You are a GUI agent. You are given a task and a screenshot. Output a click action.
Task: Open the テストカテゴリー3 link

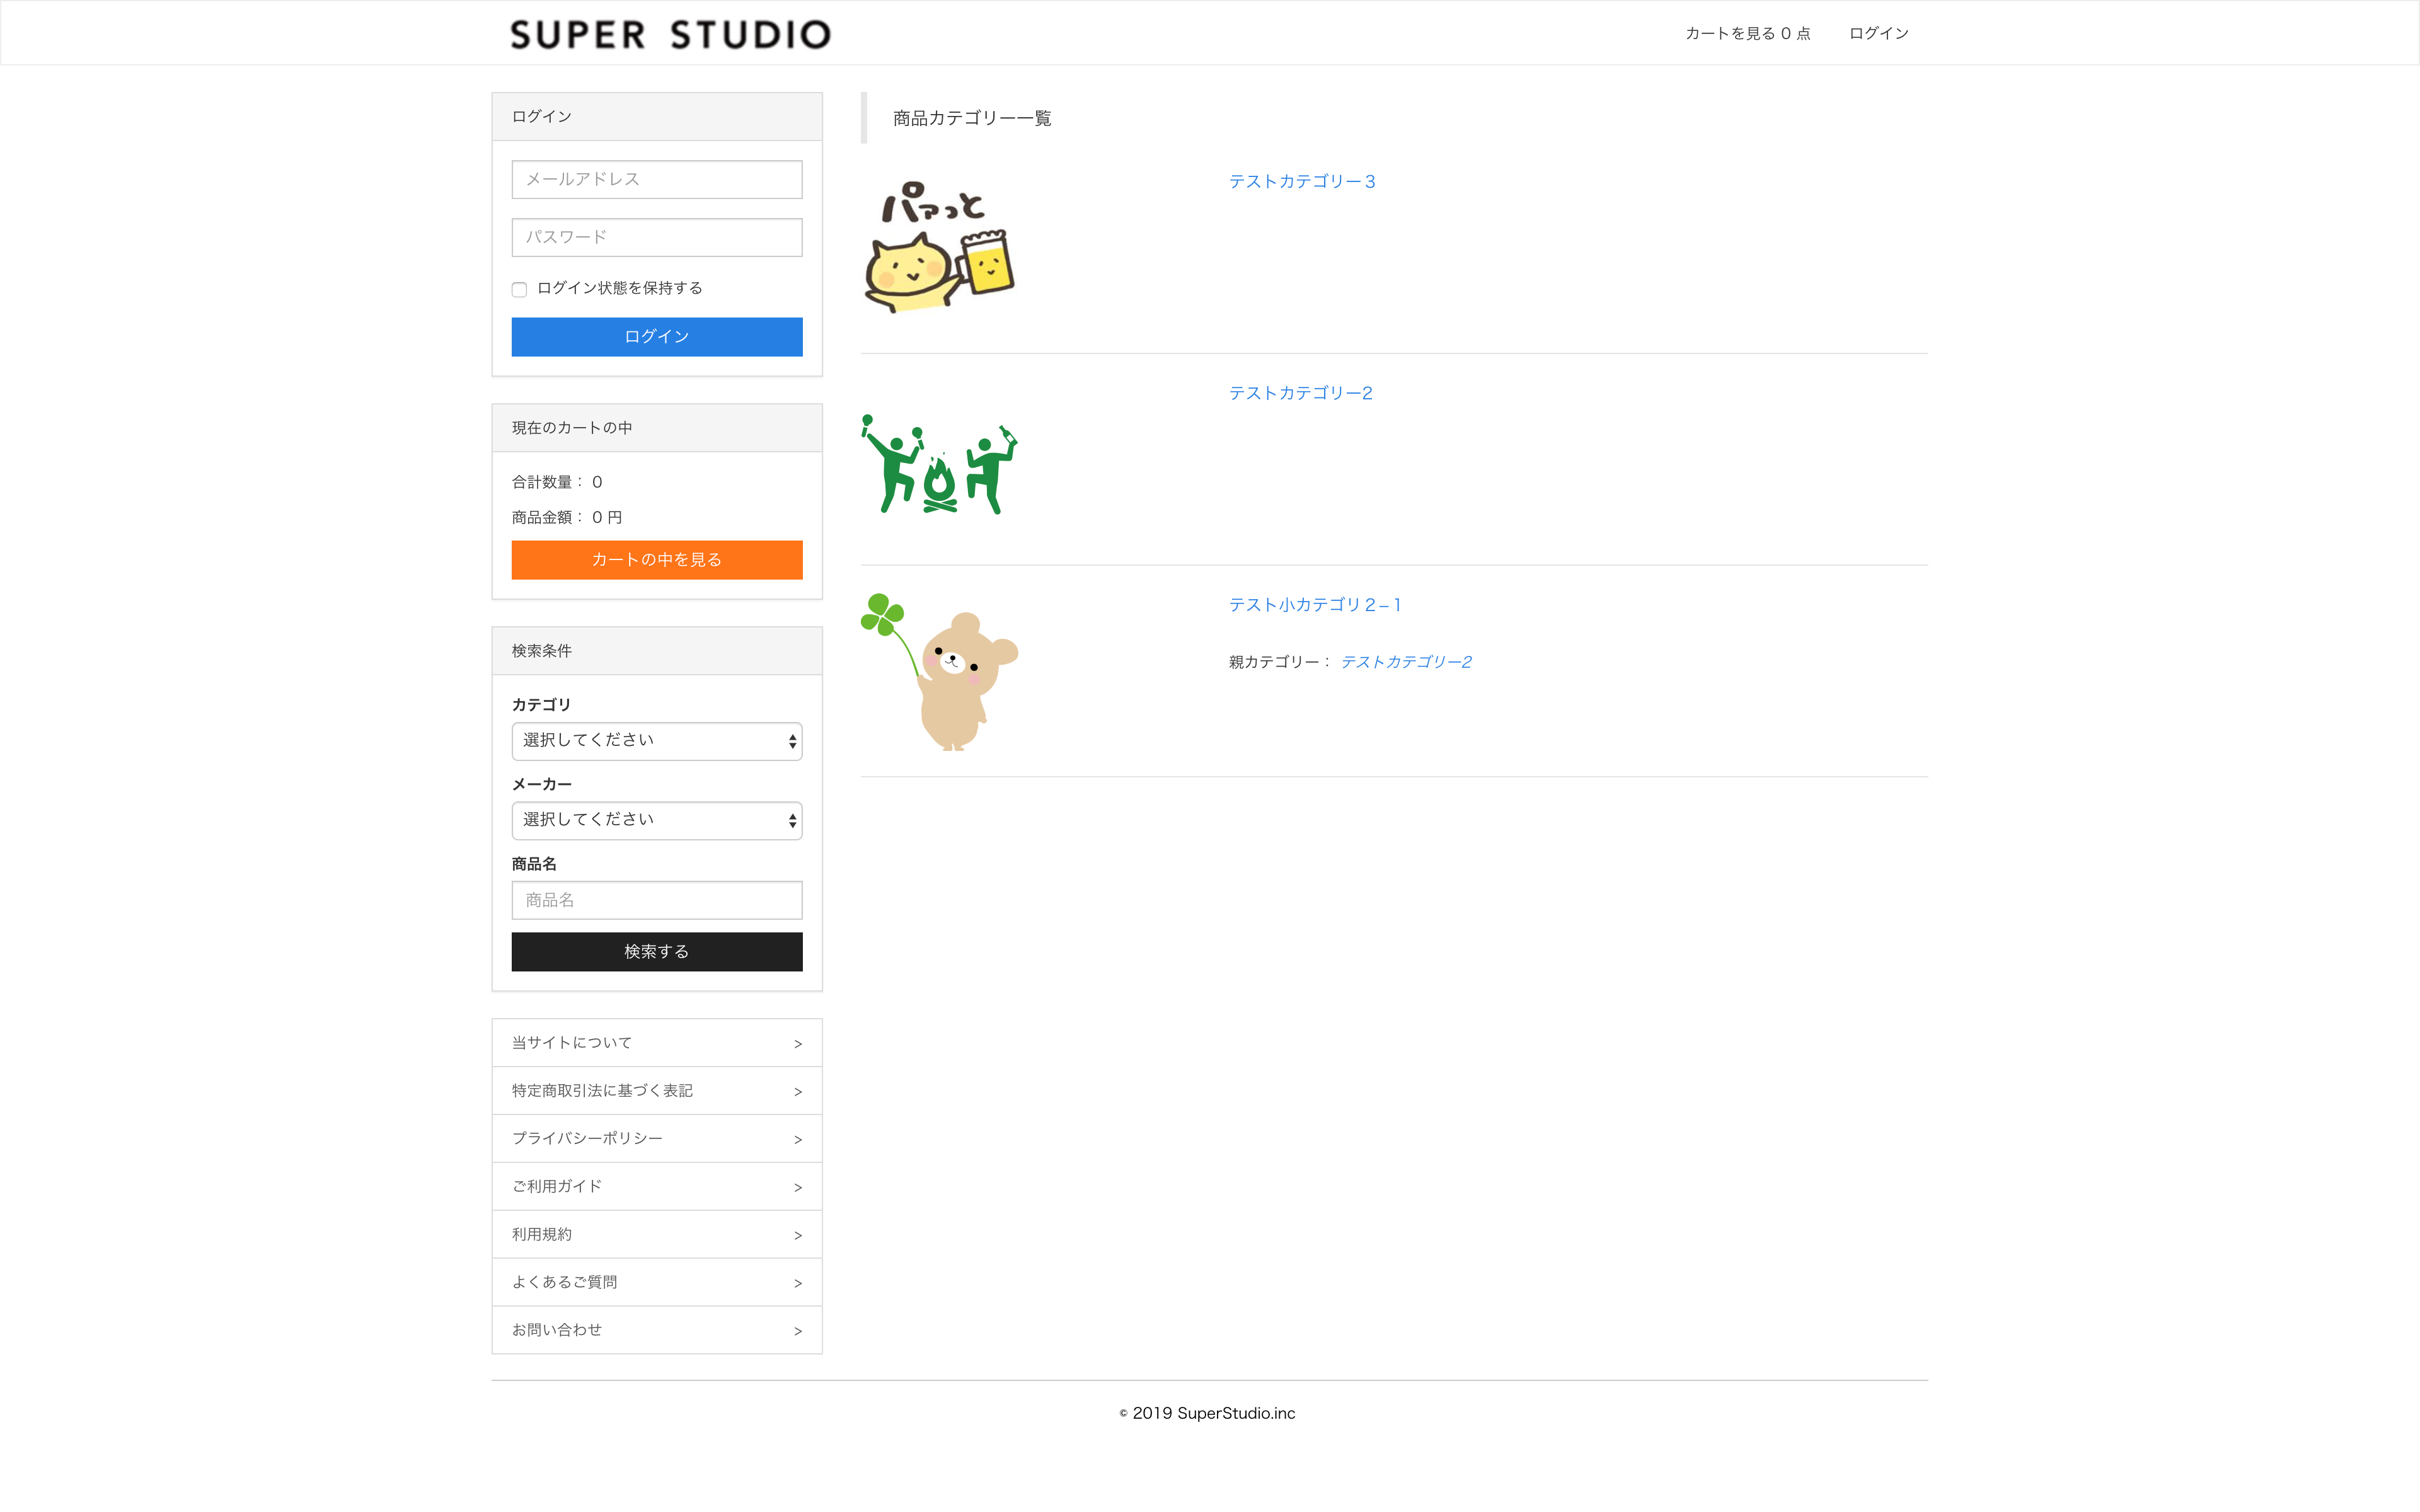tap(1302, 181)
